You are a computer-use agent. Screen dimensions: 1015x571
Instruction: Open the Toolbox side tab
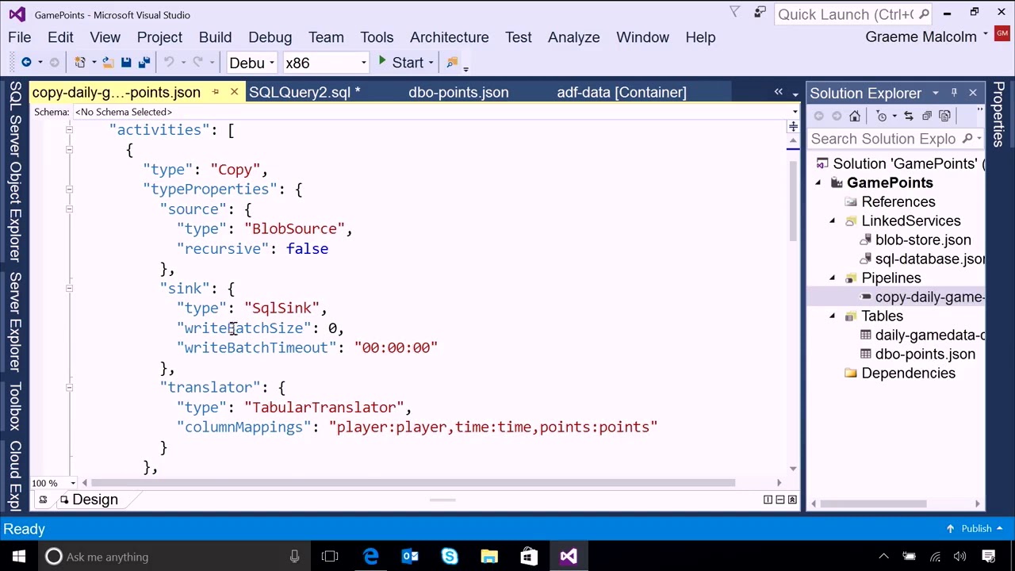(15, 406)
